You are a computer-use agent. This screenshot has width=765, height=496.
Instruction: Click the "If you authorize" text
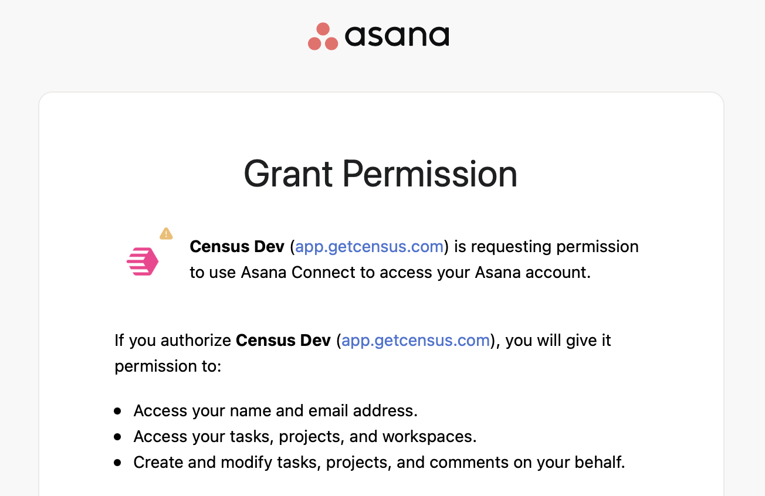[x=173, y=341]
